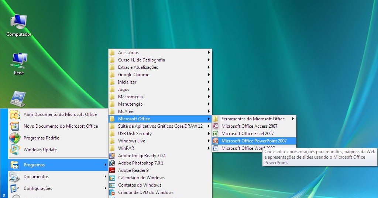Screen dimensions: 378x198
Task: Launch Microsoft Office PowerPoint 2007
Action: pyautogui.click(x=254, y=141)
